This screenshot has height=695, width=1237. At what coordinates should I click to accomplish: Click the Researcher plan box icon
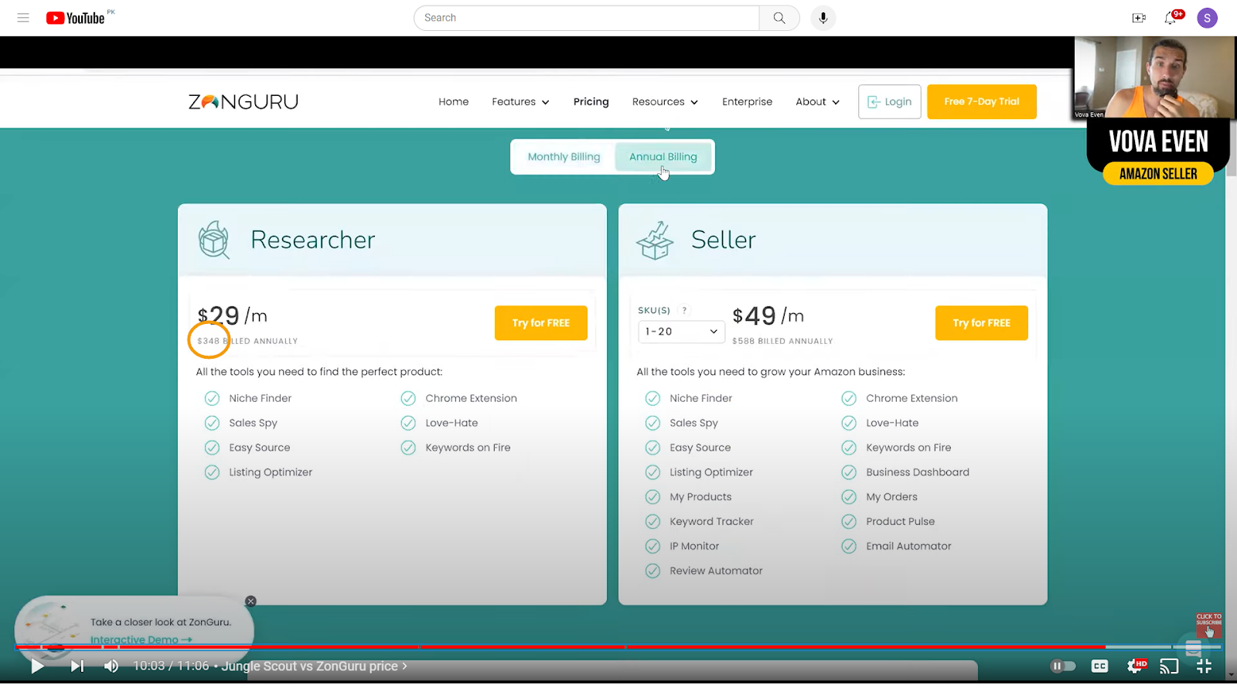[x=214, y=240]
